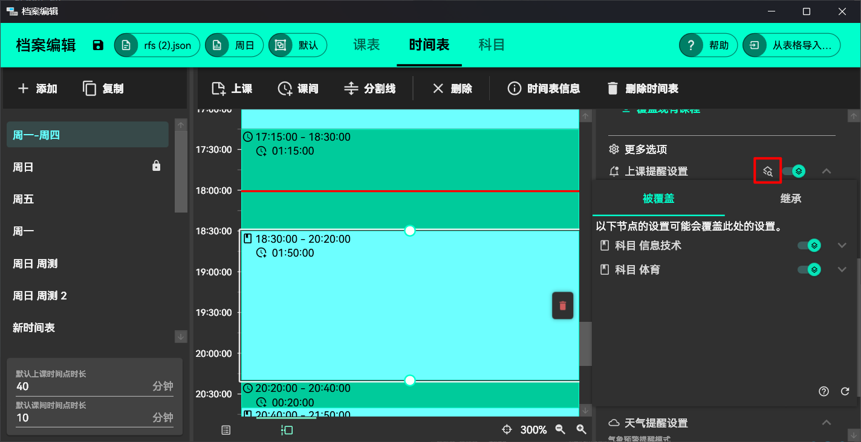
Task: Collapse the 天气提醒设置 section
Action: 826,423
